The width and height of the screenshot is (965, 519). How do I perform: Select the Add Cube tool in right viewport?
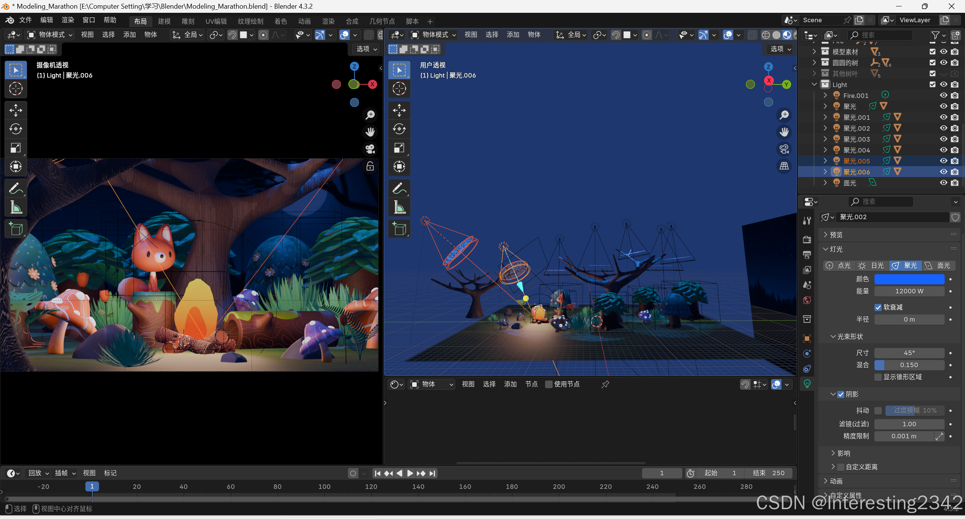pyautogui.click(x=399, y=229)
